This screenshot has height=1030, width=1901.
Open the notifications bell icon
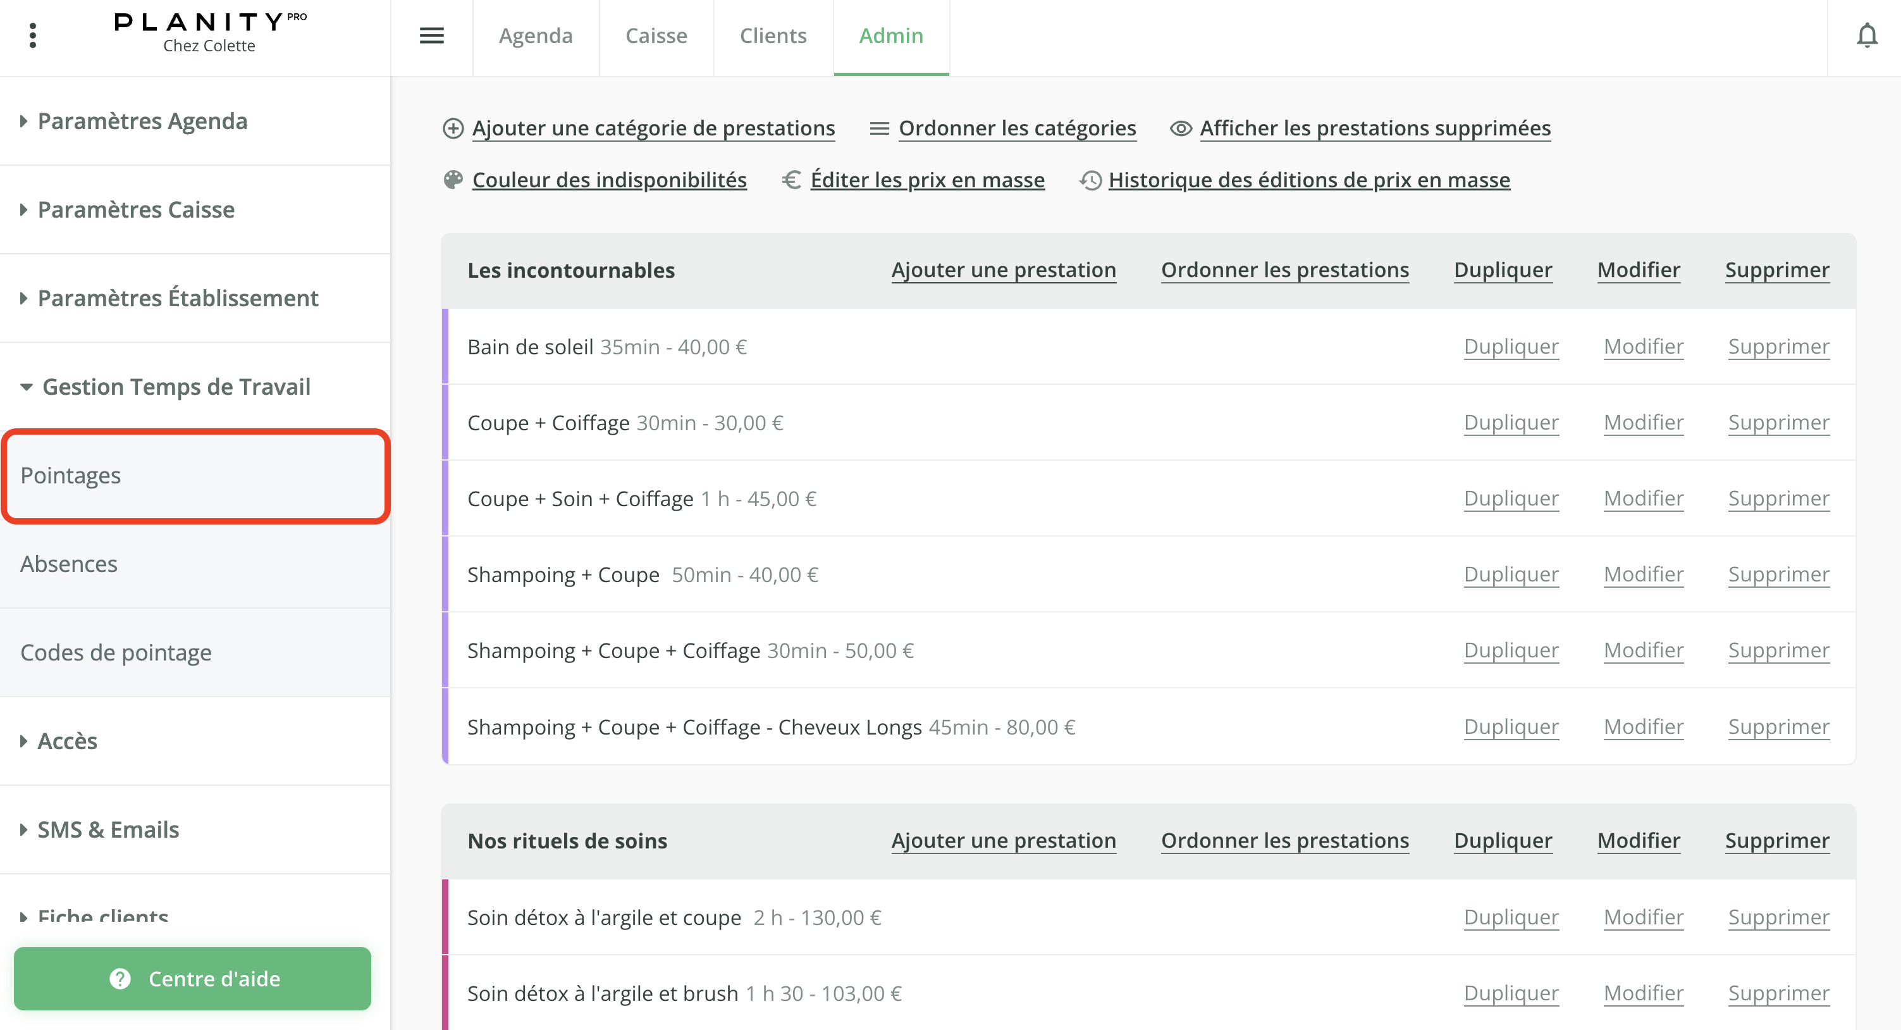click(x=1867, y=35)
